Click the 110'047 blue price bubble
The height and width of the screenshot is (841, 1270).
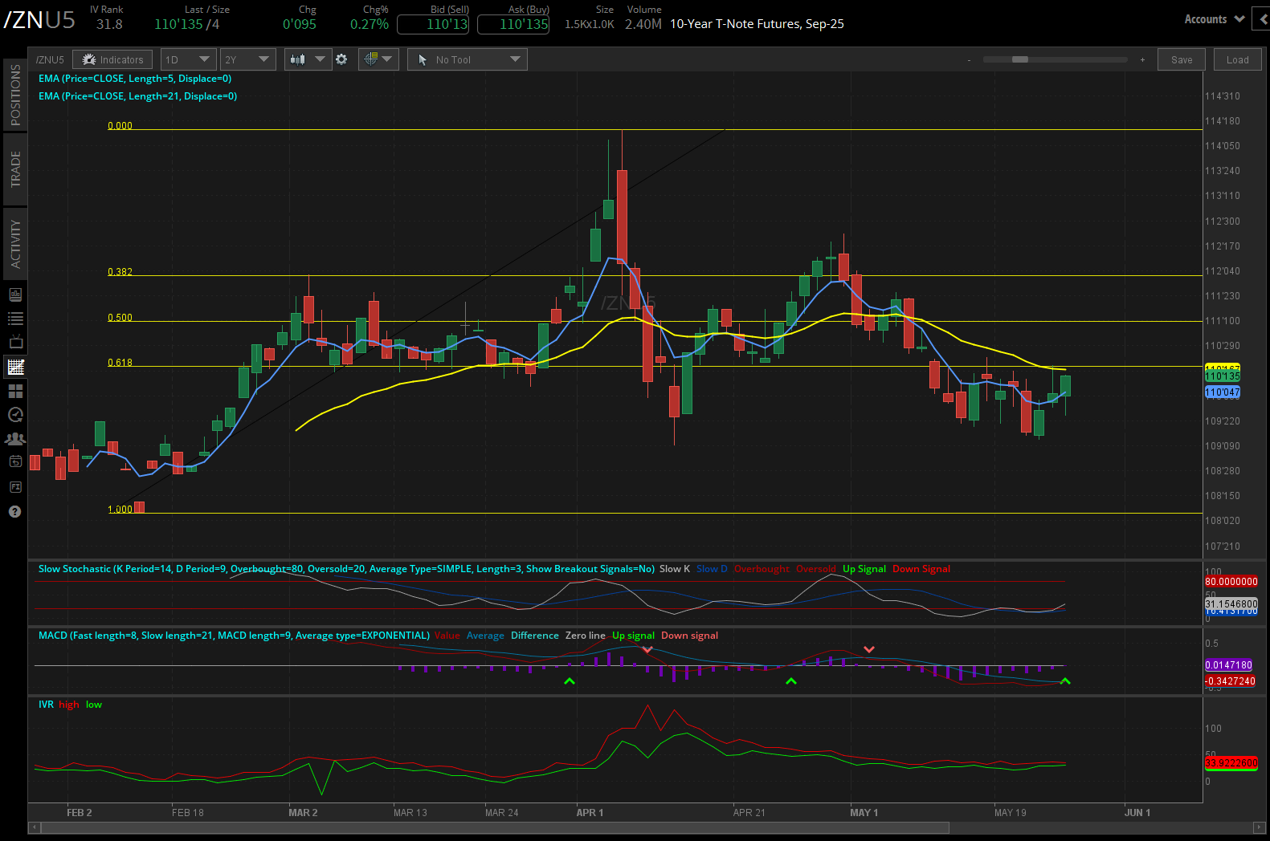[1222, 392]
